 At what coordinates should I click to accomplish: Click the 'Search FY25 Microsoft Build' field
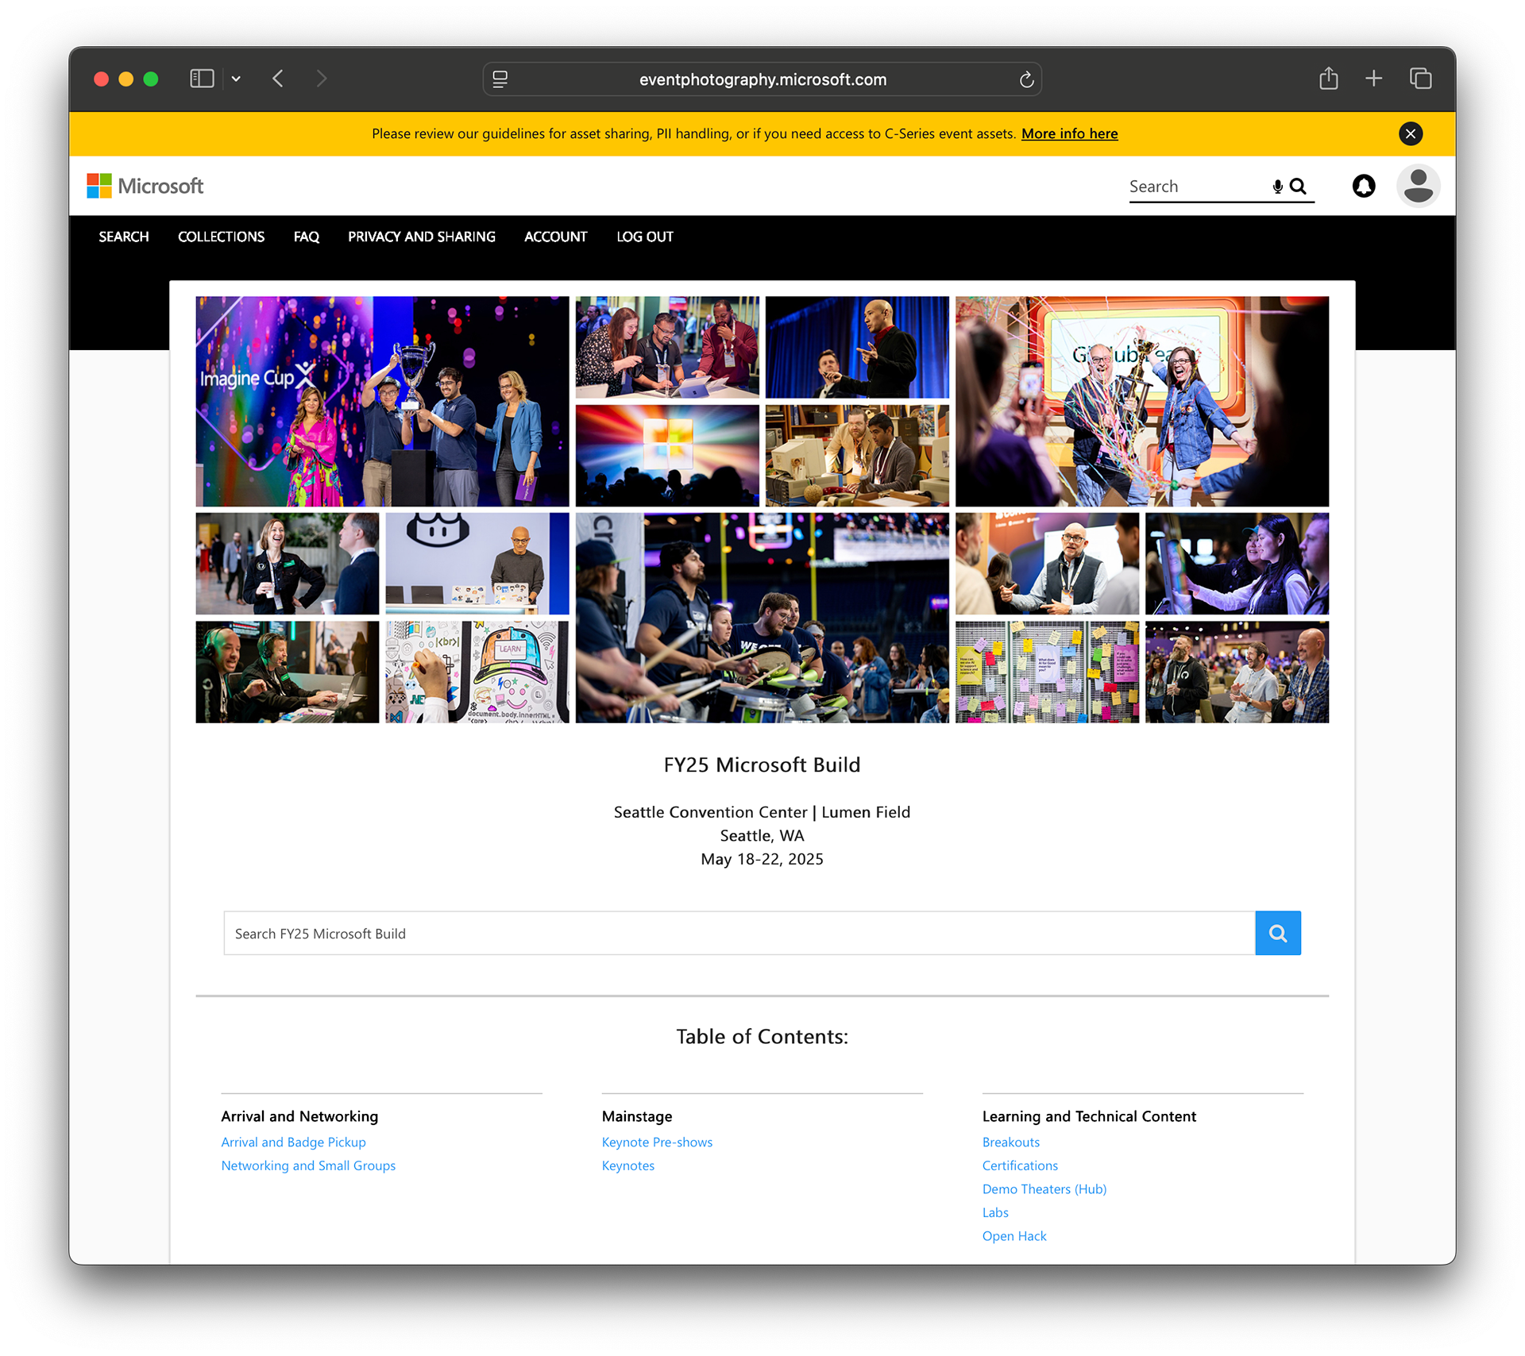click(x=739, y=933)
